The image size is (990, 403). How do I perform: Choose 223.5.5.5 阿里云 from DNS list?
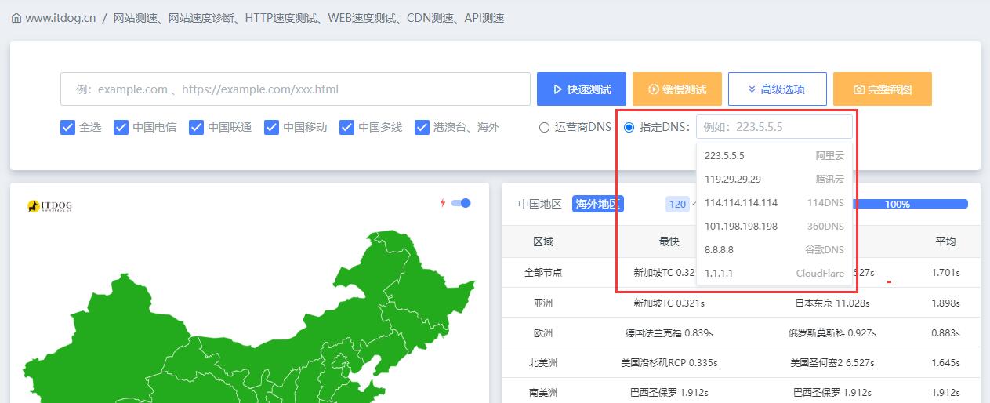coord(774,155)
